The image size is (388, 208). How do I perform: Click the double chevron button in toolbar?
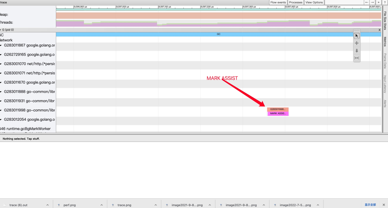(x=378, y=2)
